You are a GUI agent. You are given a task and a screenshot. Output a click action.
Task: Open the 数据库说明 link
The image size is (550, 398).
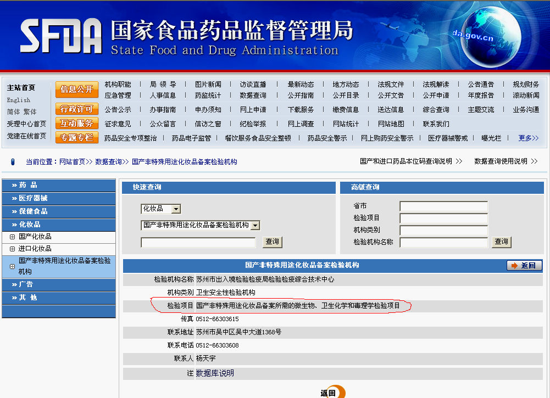pyautogui.click(x=215, y=373)
